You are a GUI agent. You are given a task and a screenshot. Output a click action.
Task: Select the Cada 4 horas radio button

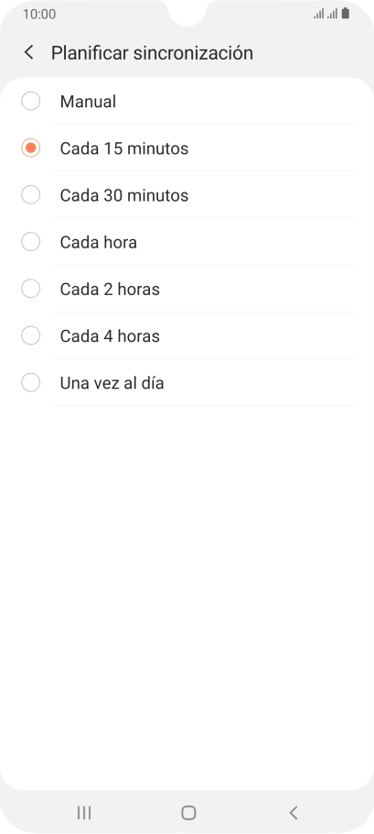31,335
